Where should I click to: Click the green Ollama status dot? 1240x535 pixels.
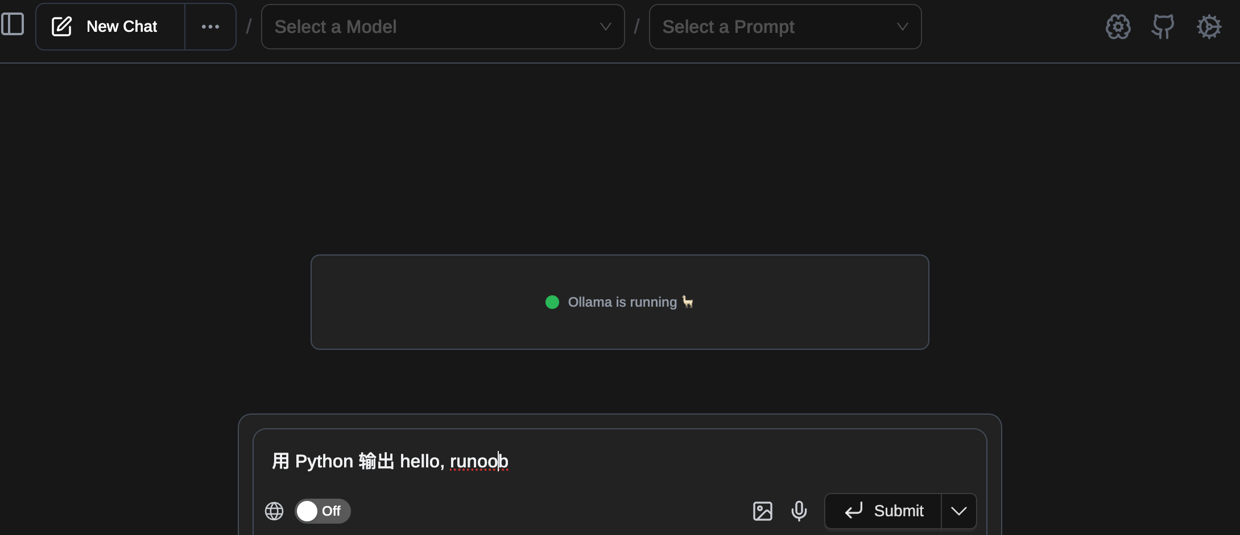(552, 302)
